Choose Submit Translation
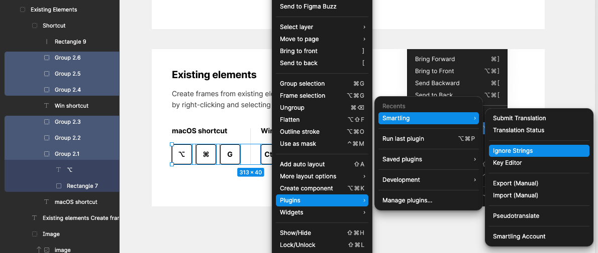 point(539,118)
